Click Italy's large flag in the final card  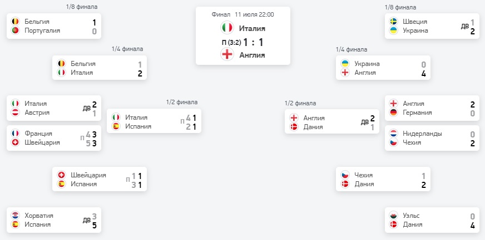click(x=227, y=28)
